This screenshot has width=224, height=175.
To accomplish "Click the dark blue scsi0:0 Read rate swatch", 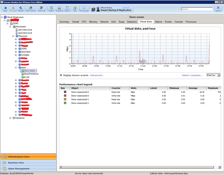I will click(x=65, y=92).
